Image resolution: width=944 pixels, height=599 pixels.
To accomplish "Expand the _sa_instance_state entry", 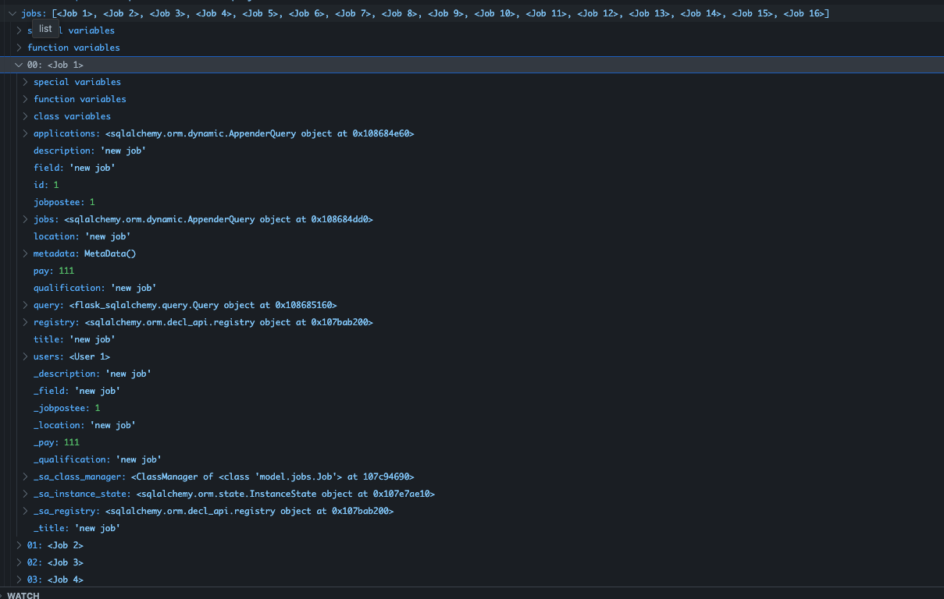I will point(24,494).
